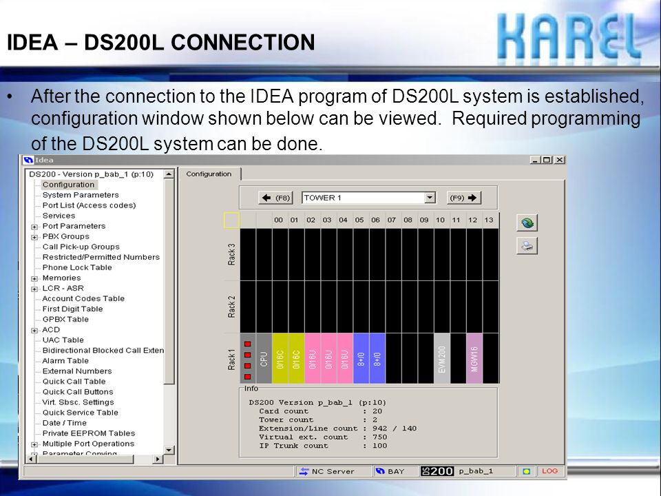The width and height of the screenshot is (661, 496).
Task: Open First Digit Table
Action: 72,309
